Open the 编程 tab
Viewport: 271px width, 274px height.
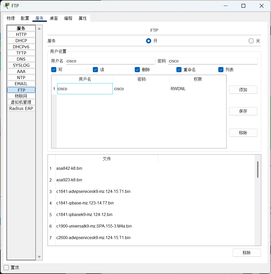[x=68, y=18]
